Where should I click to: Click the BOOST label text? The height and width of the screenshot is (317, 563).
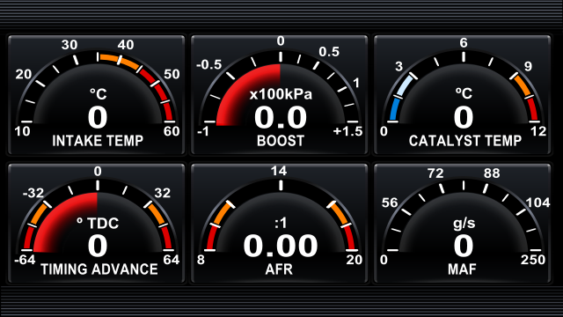point(281,141)
